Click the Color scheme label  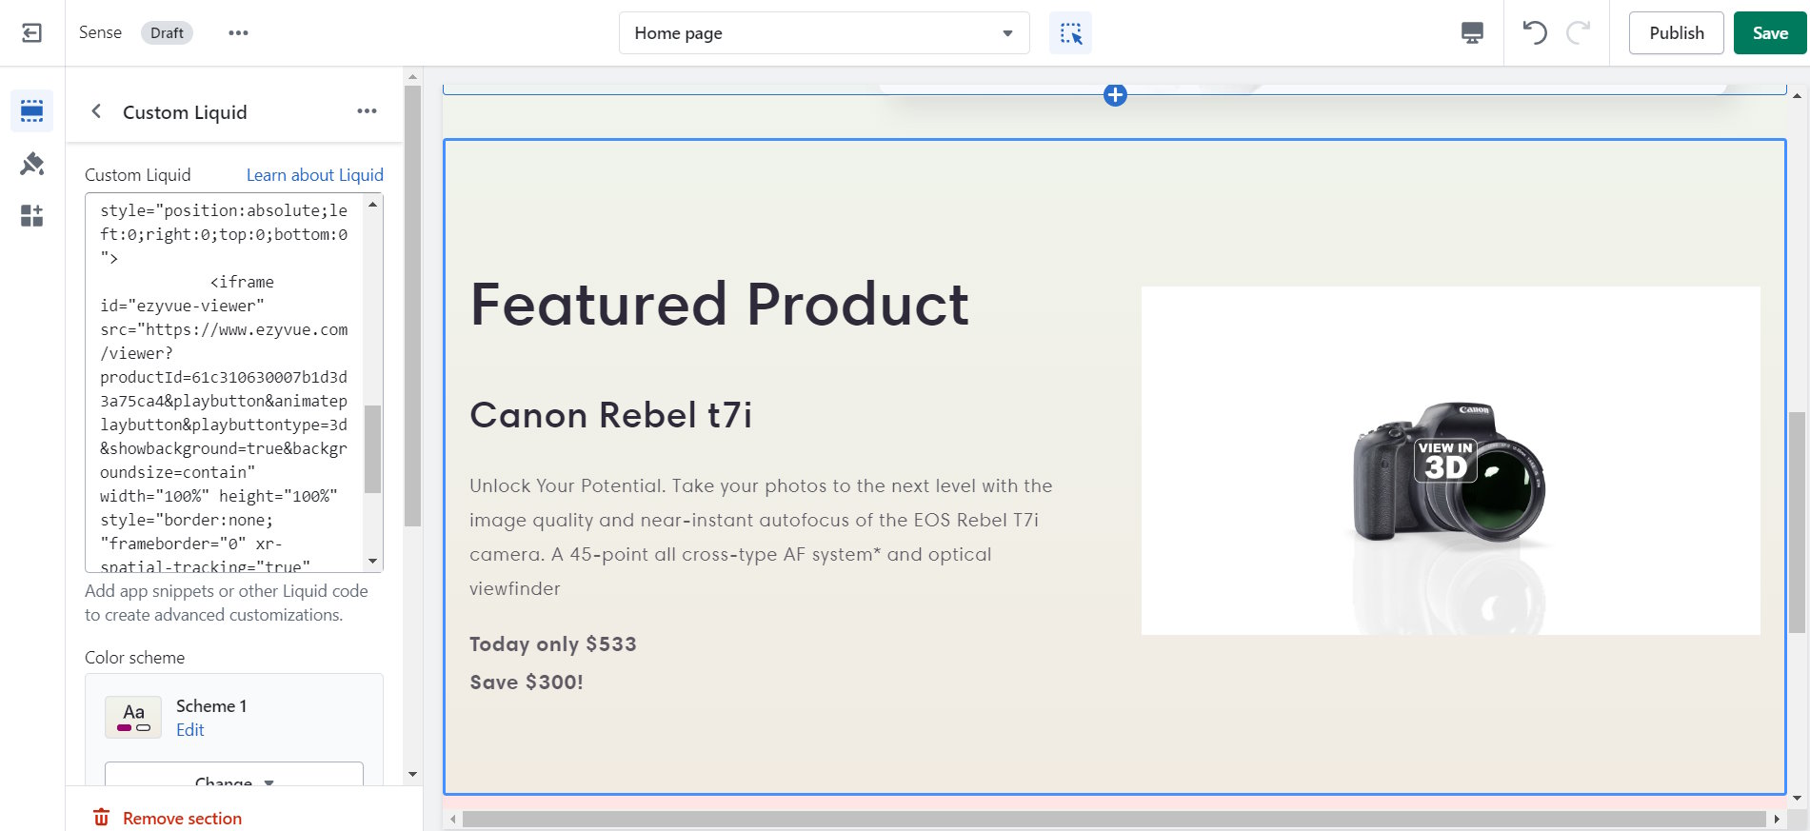click(x=134, y=658)
